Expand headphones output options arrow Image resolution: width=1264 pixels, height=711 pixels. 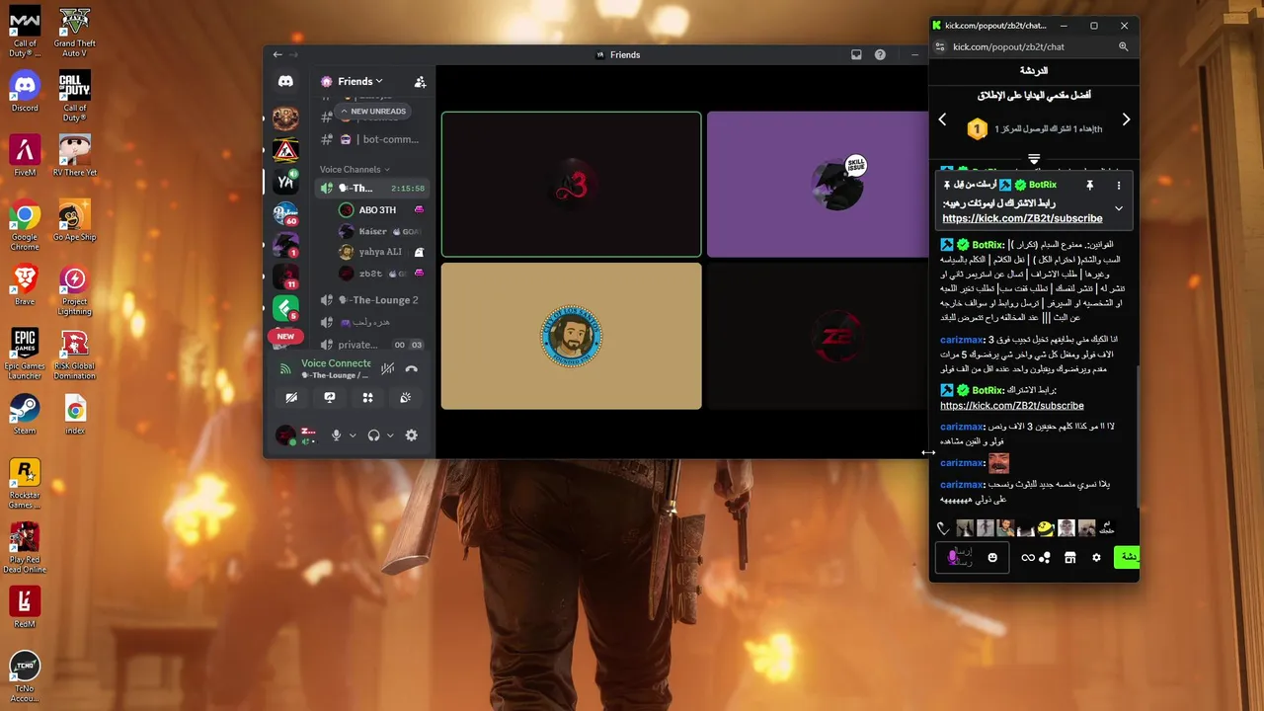(390, 435)
